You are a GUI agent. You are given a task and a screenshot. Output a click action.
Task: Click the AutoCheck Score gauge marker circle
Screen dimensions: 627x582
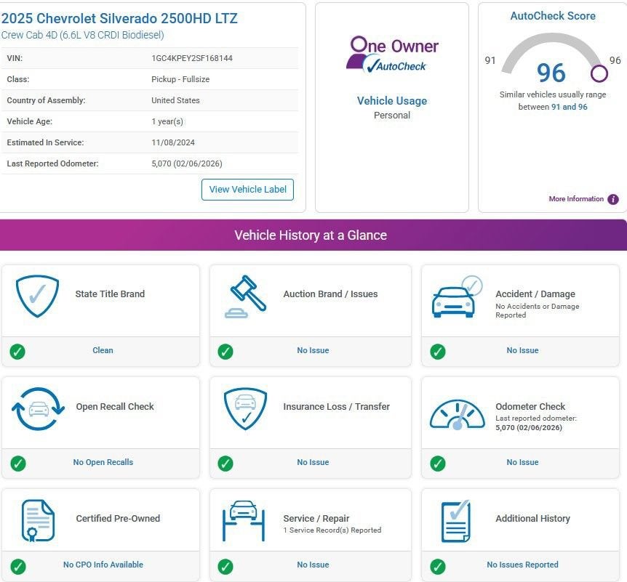pos(599,73)
